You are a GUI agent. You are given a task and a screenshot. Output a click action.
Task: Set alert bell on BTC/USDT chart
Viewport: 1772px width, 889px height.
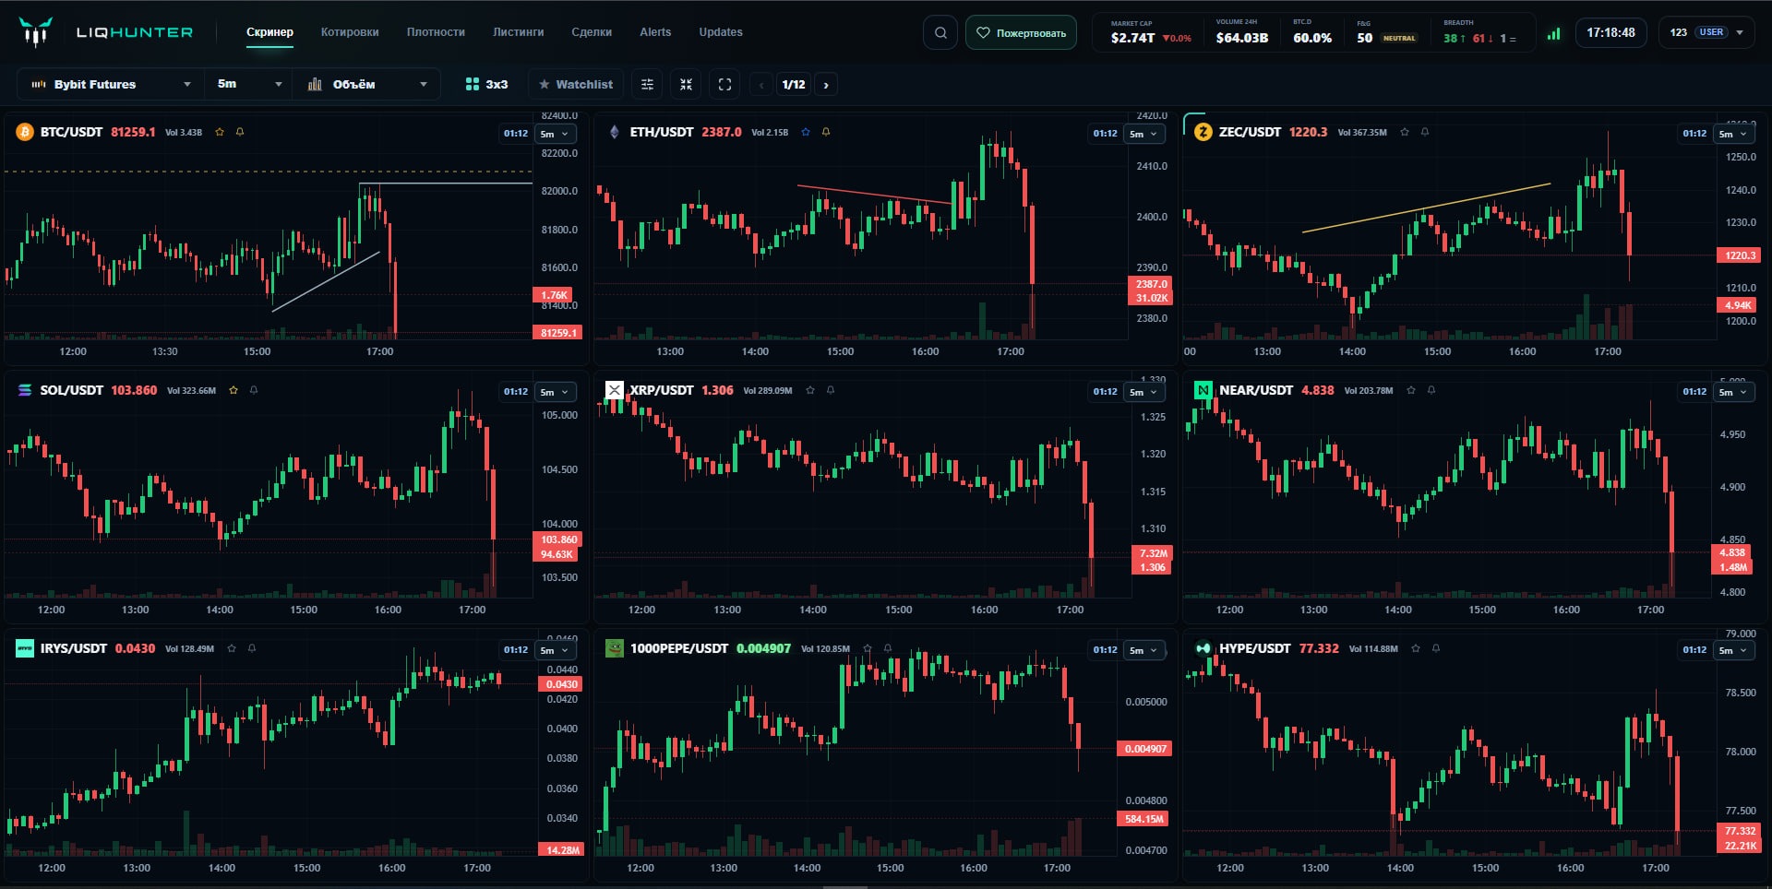click(240, 132)
